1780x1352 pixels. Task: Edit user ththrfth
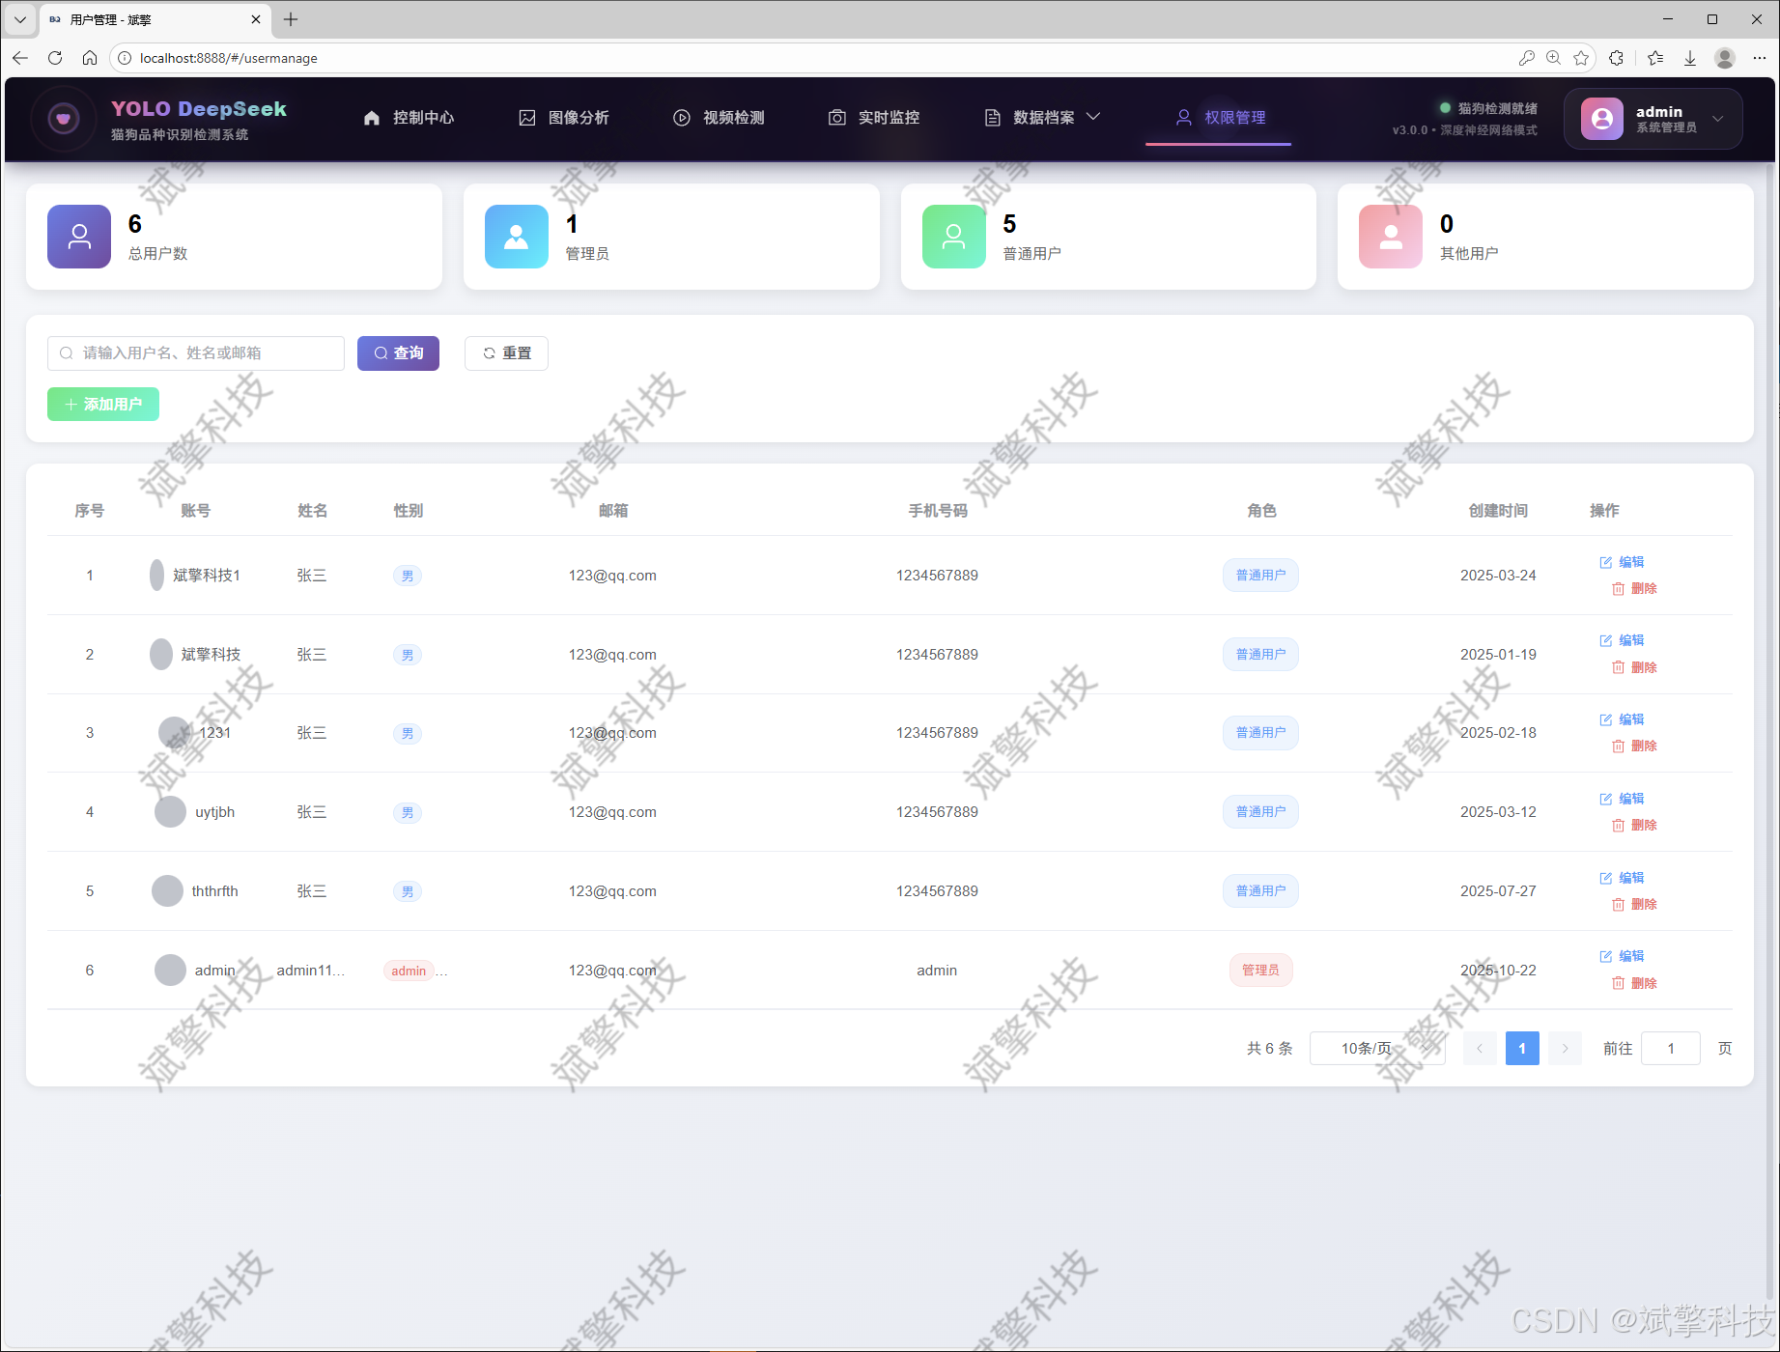pos(1622,878)
